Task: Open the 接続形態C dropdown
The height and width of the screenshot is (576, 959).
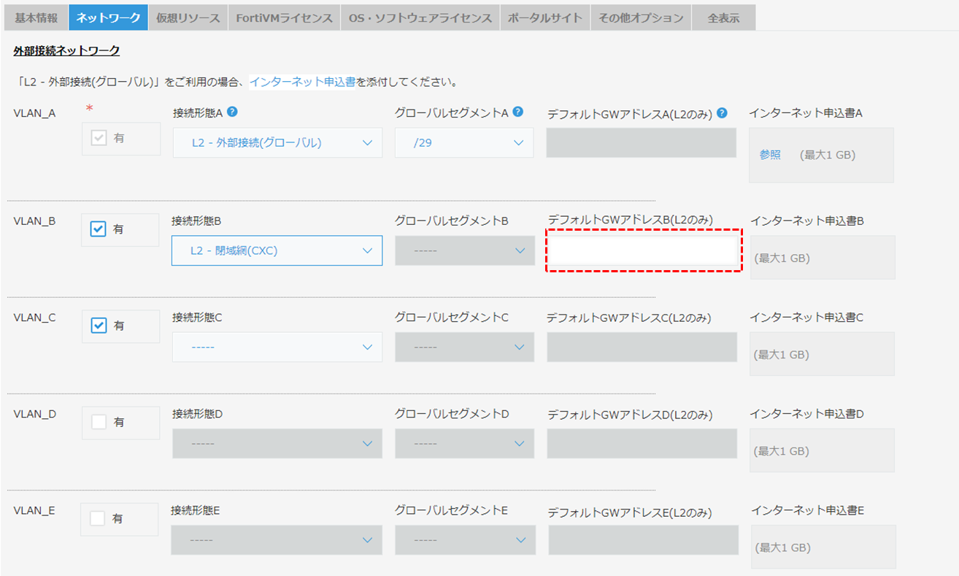Action: click(x=277, y=347)
